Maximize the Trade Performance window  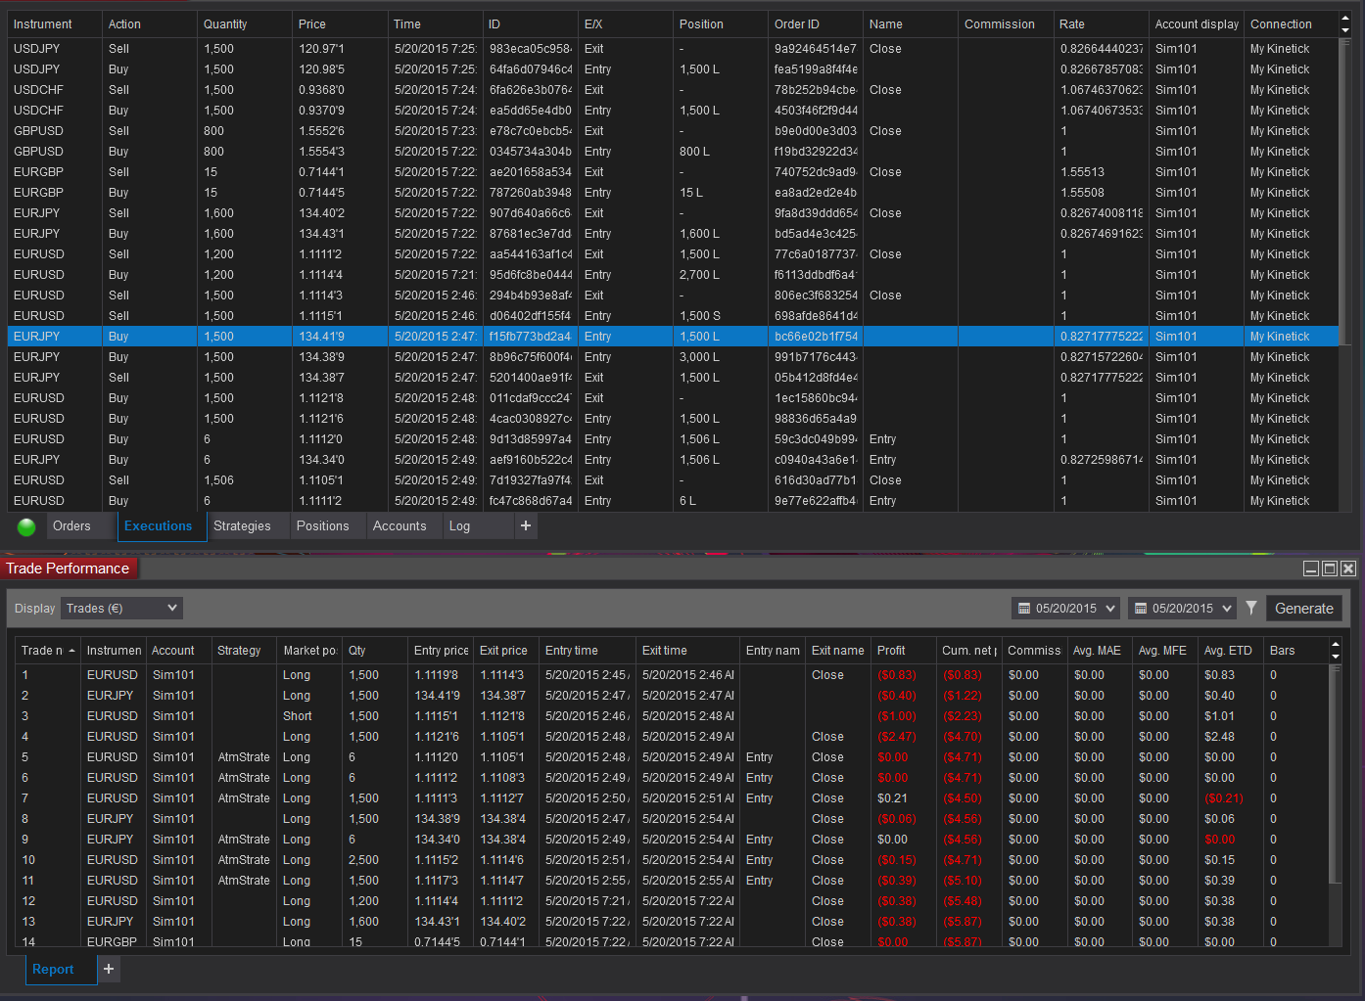click(1330, 569)
